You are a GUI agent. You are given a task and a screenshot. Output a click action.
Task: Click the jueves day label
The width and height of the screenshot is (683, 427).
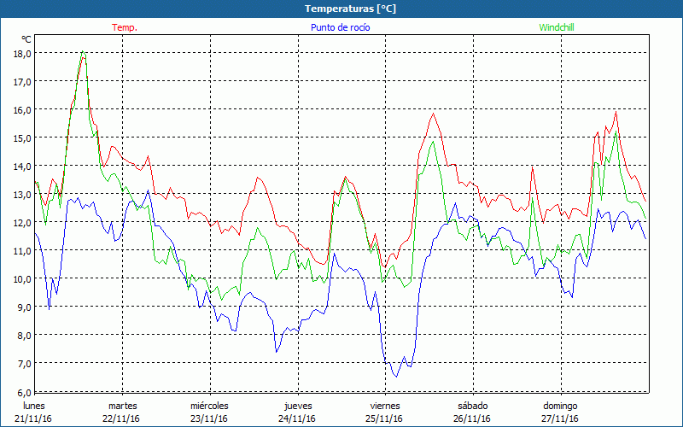coord(298,405)
